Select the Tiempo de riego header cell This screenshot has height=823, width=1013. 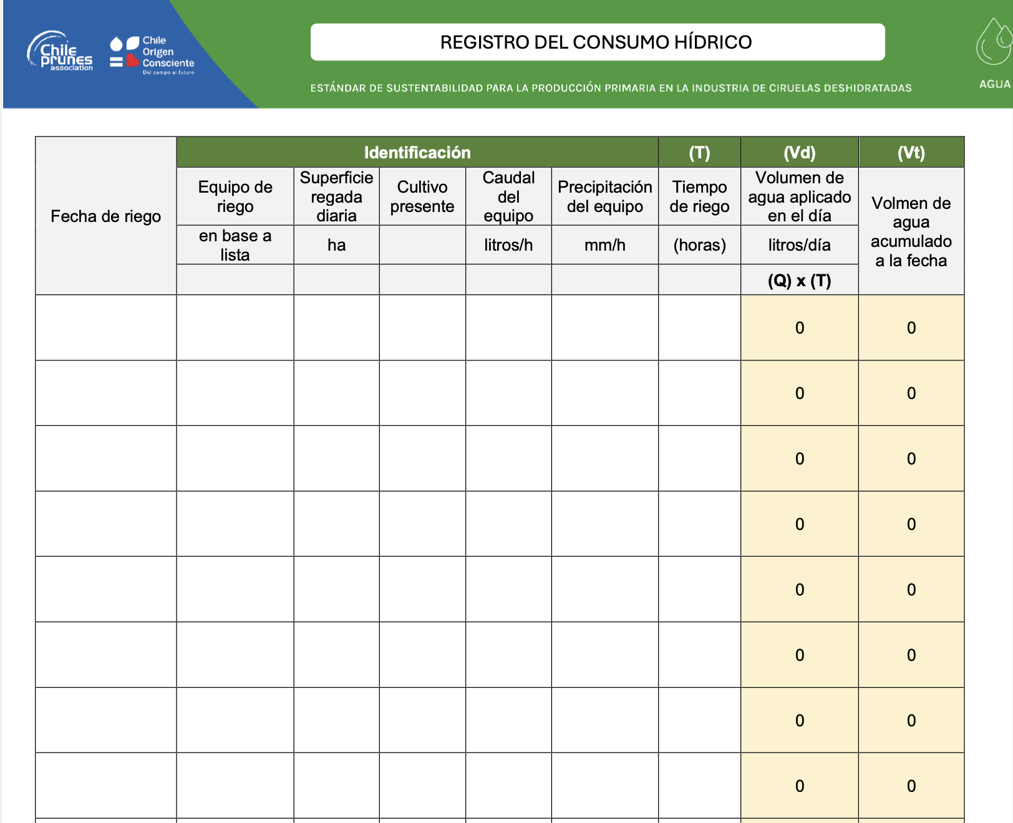tap(699, 196)
